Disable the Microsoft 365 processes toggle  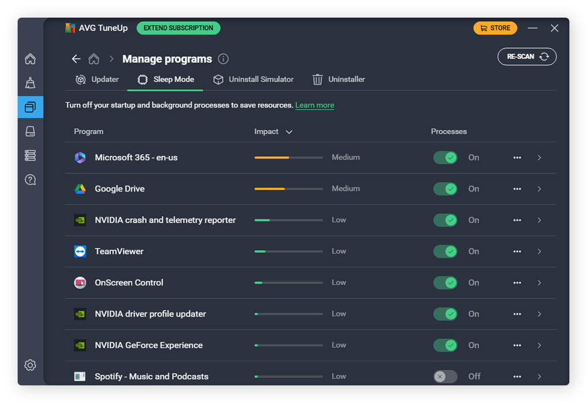pyautogui.click(x=445, y=157)
